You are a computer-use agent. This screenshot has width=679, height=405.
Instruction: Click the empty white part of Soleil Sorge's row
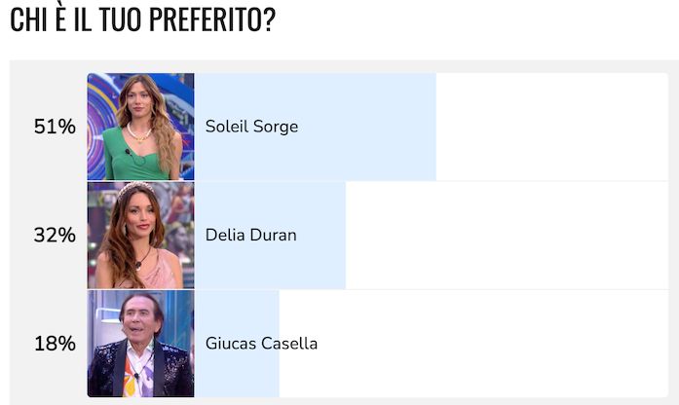pos(550,127)
